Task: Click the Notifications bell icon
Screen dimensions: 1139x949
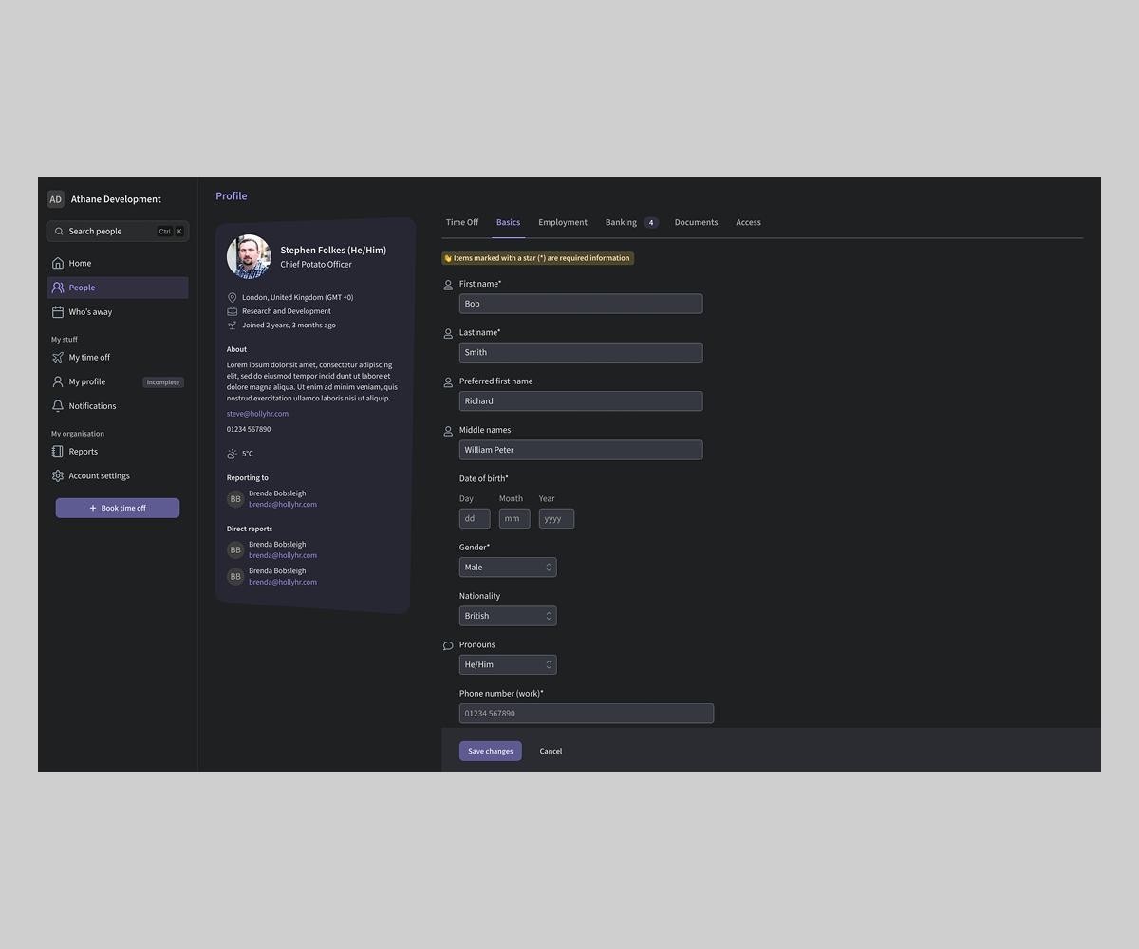Action: (58, 406)
